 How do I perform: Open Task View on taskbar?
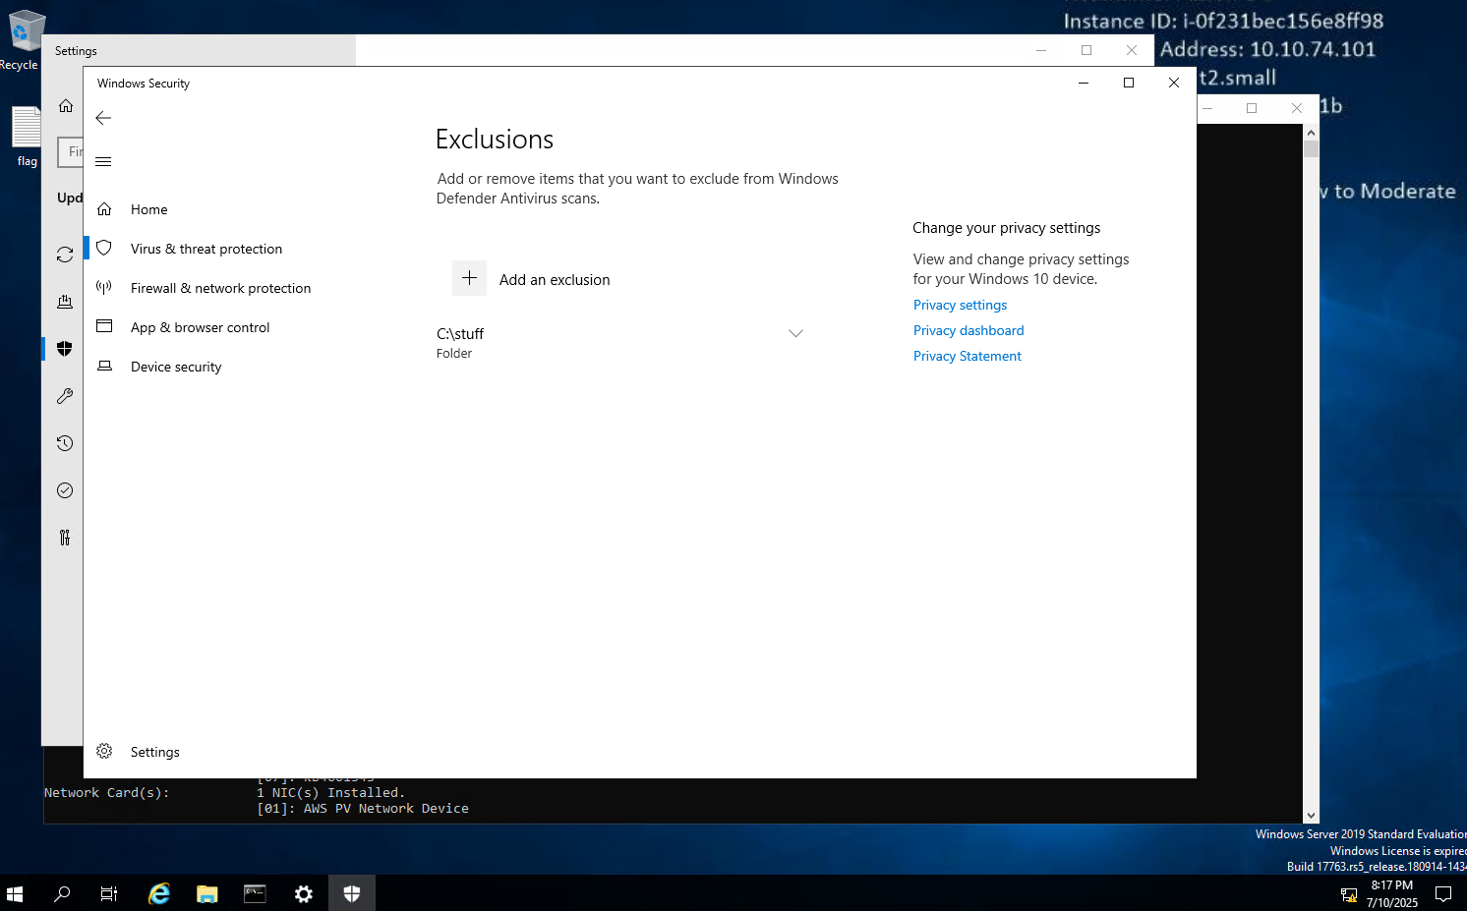point(109,893)
